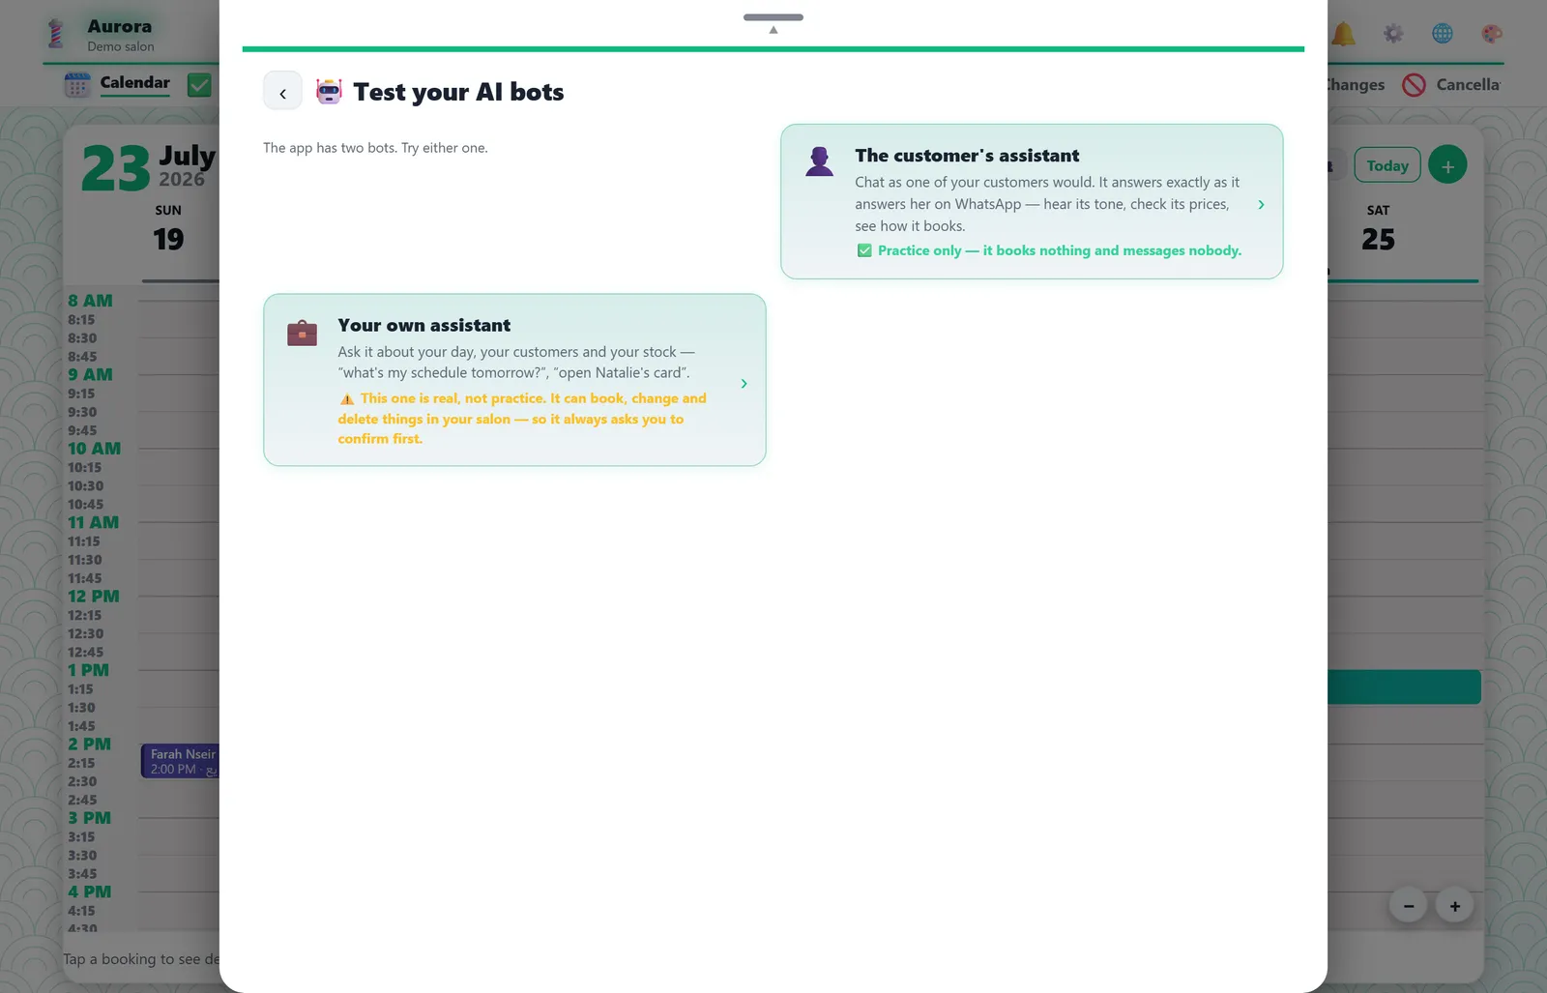Open The customer's assistant card
The image size is (1547, 993).
(x=1032, y=201)
